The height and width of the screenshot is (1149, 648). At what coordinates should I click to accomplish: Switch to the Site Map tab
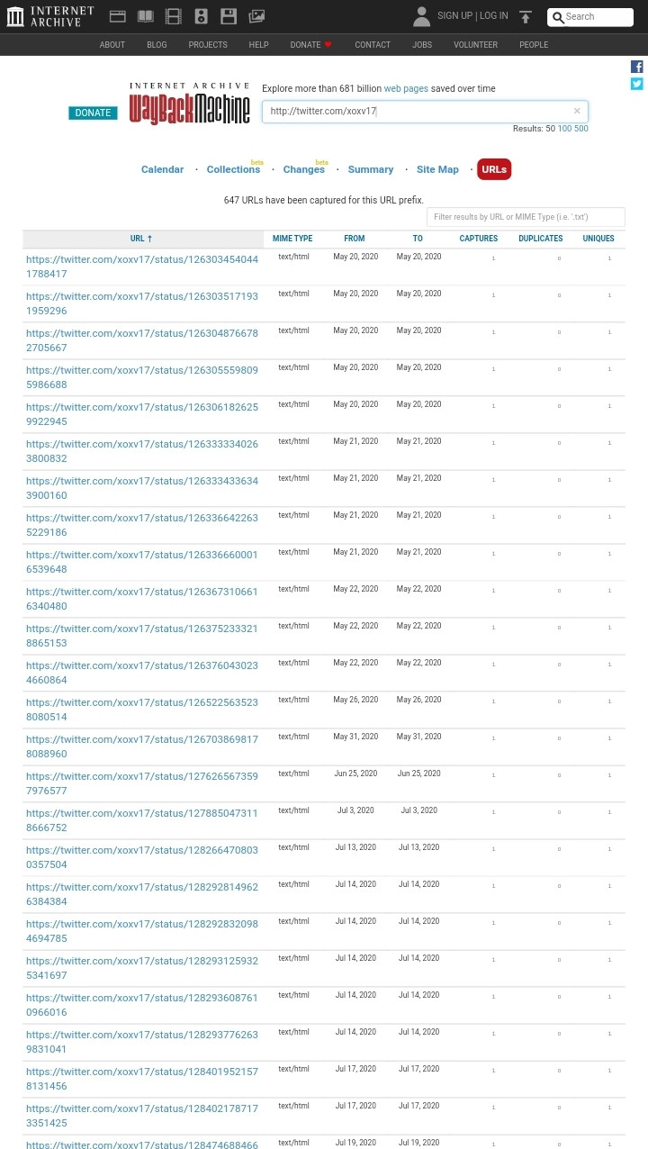pos(437,169)
